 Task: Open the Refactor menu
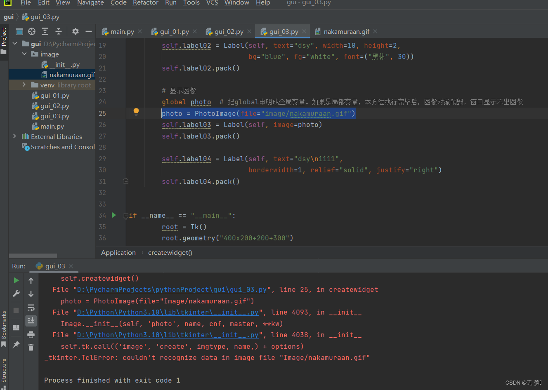coord(145,3)
